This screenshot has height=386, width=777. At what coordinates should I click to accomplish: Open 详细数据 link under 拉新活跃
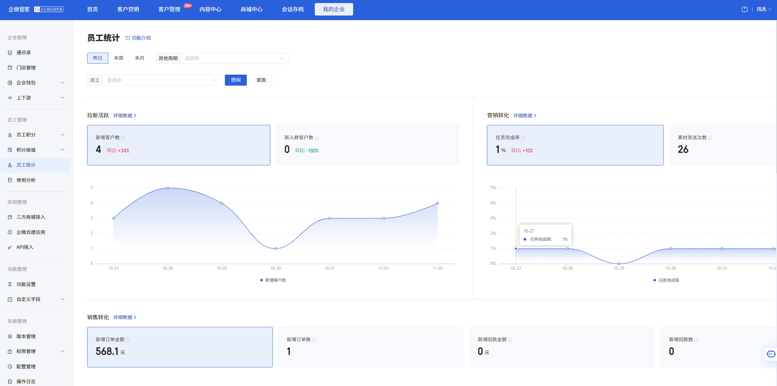tap(125, 115)
